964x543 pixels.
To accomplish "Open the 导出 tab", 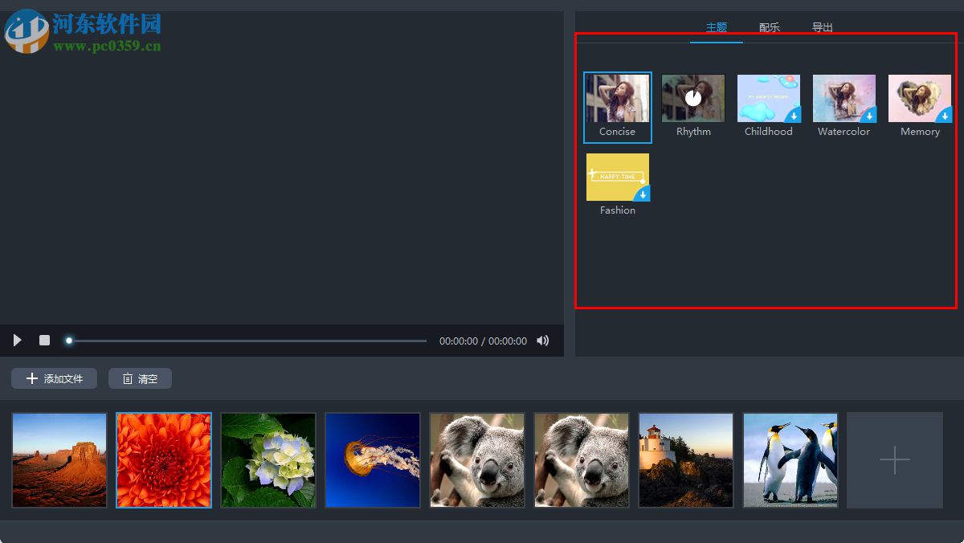I will click(x=823, y=27).
